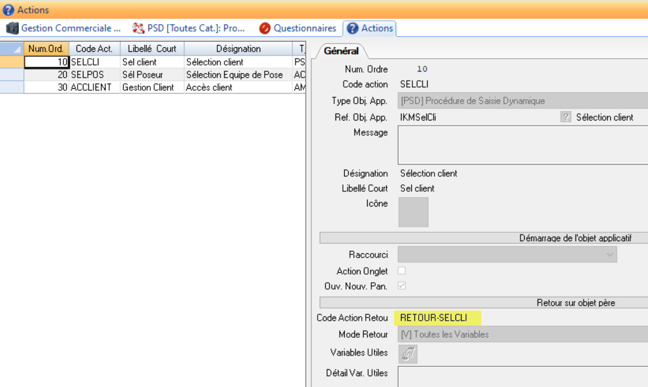Click the Désignation column header
This screenshot has height=387, width=648.
tap(237, 49)
